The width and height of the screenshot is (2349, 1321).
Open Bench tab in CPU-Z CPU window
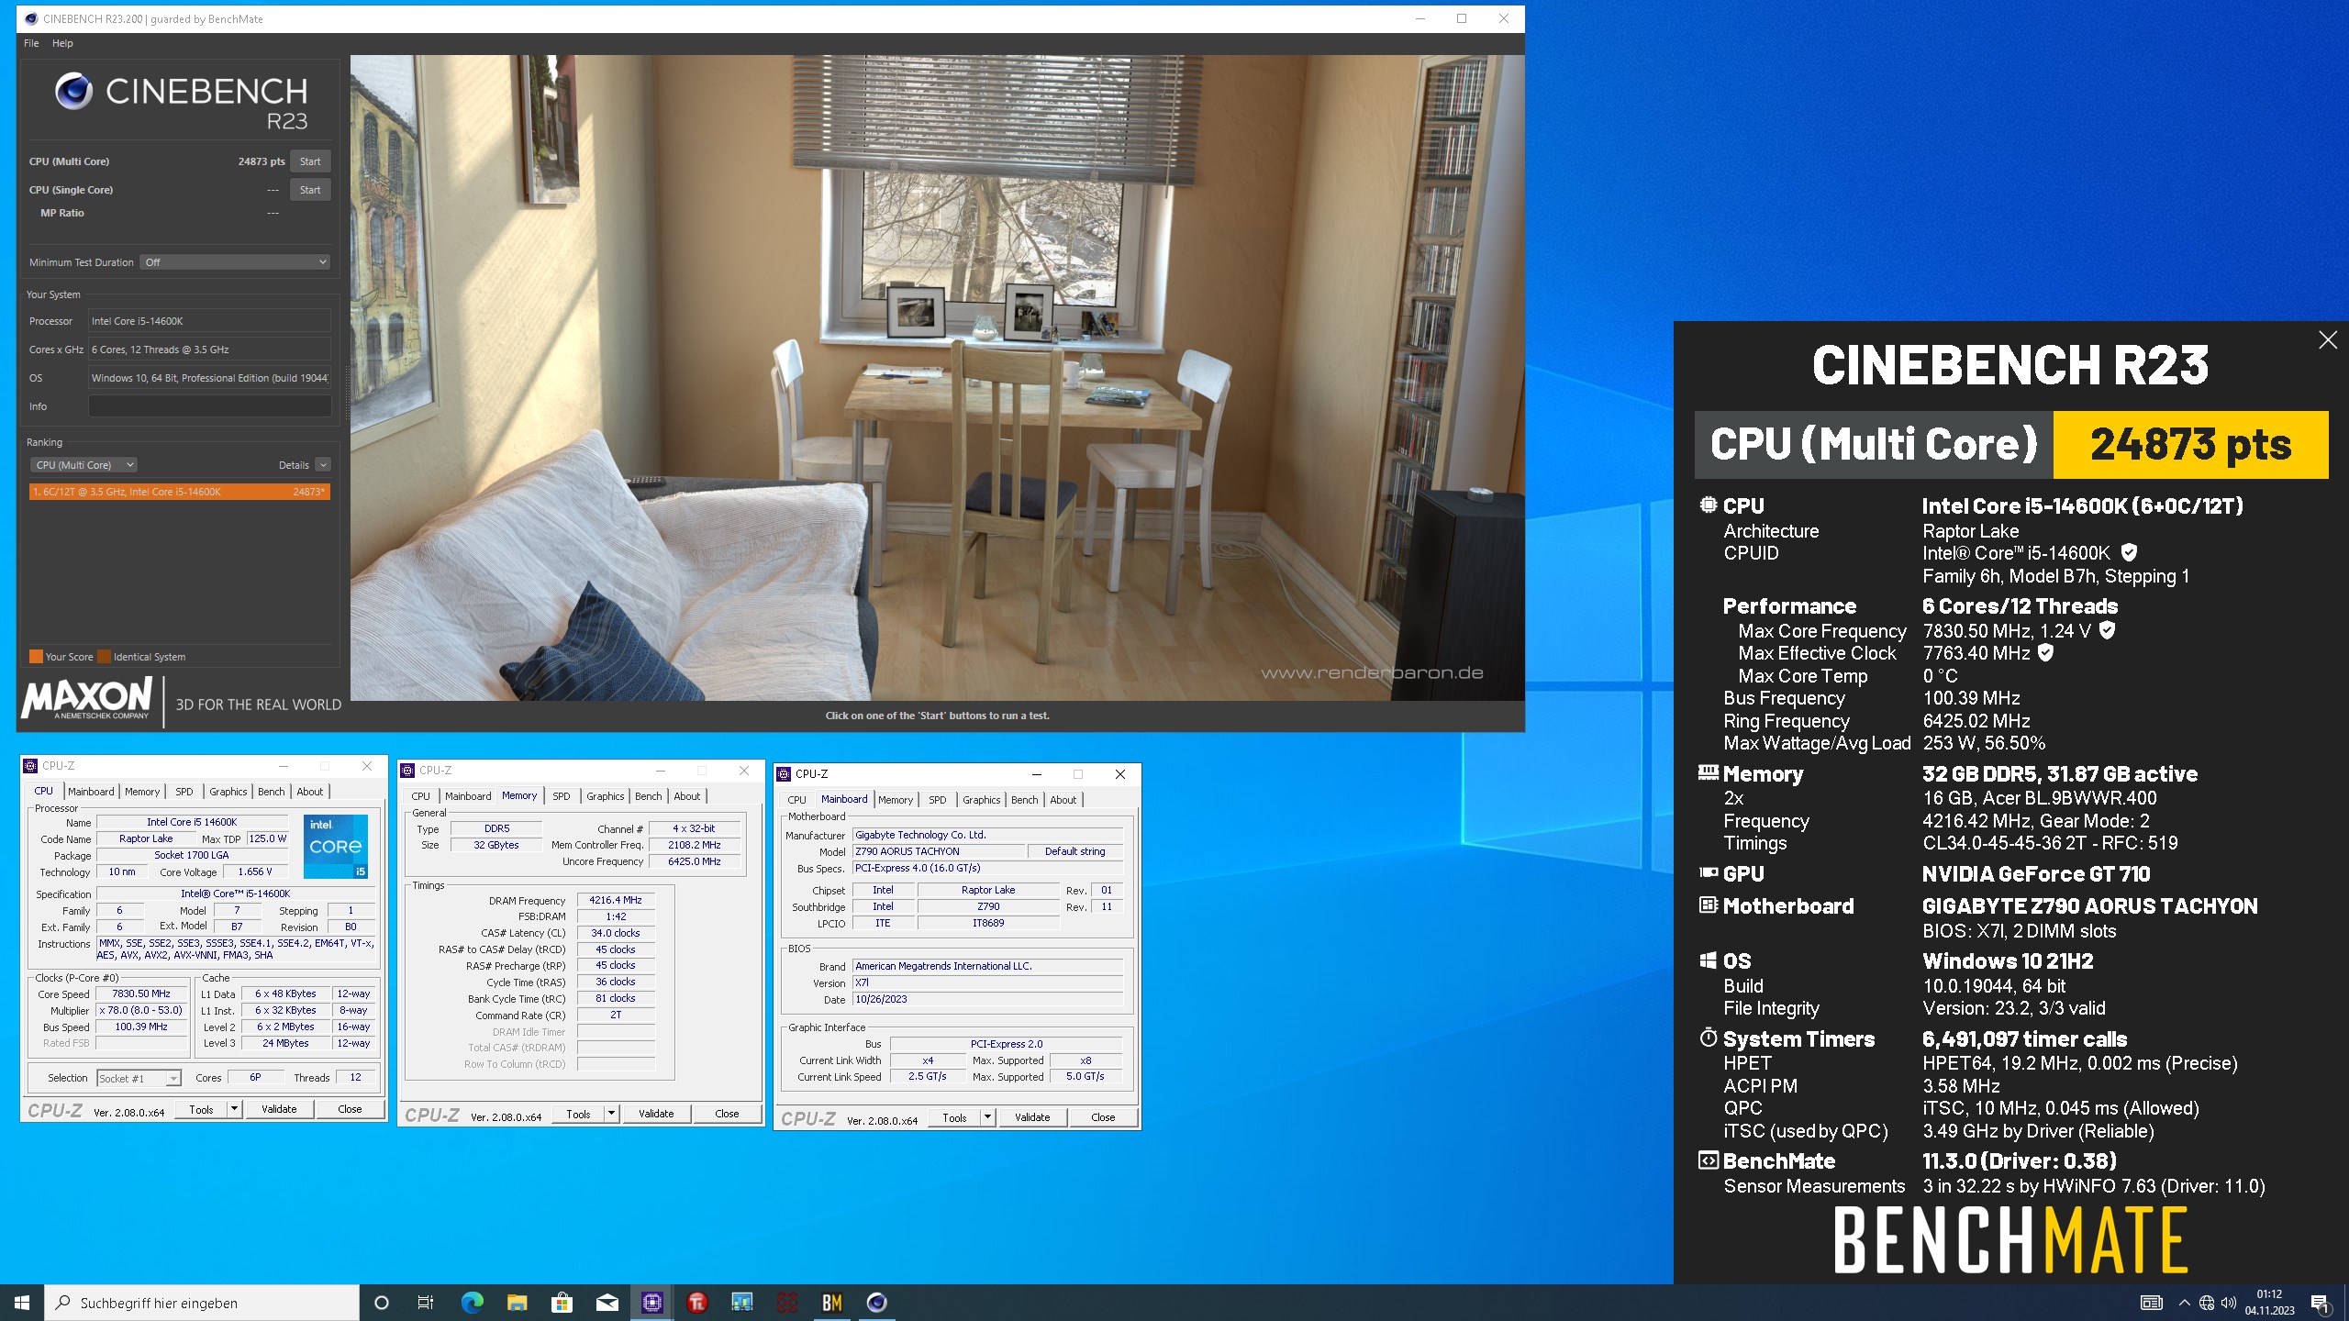coord(271,792)
